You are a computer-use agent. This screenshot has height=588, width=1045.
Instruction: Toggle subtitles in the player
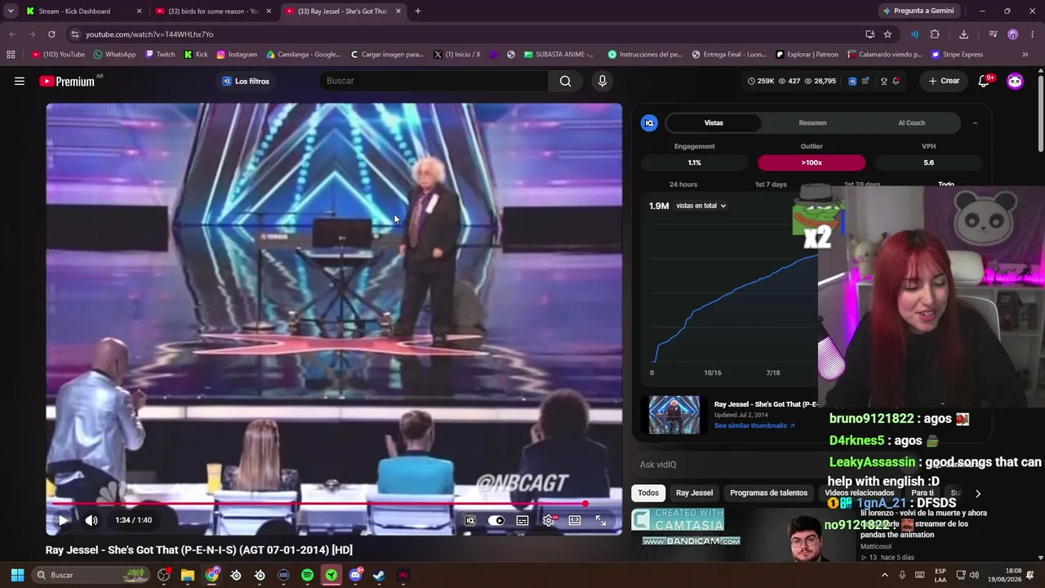[x=522, y=520]
